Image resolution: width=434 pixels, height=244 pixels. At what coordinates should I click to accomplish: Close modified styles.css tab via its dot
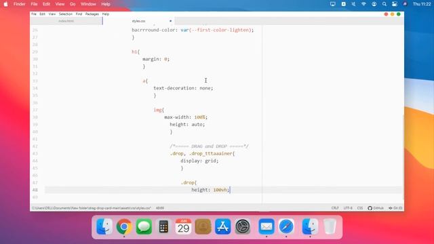click(170, 21)
